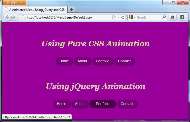Open the Google search engine icon

click(131, 17)
